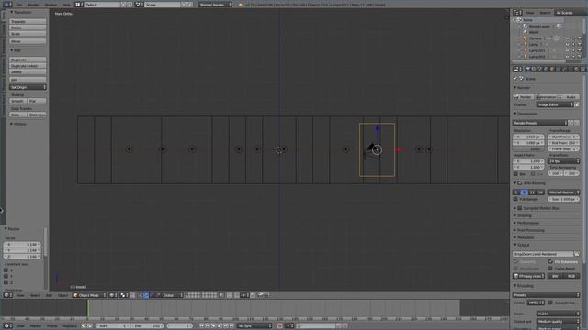Viewport: 588px width, 330px height.
Task: Collapse the Output panel
Action: 521,245
